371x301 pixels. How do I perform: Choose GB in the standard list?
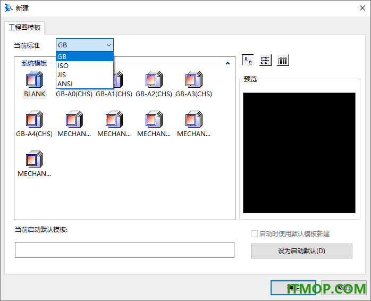[85, 56]
